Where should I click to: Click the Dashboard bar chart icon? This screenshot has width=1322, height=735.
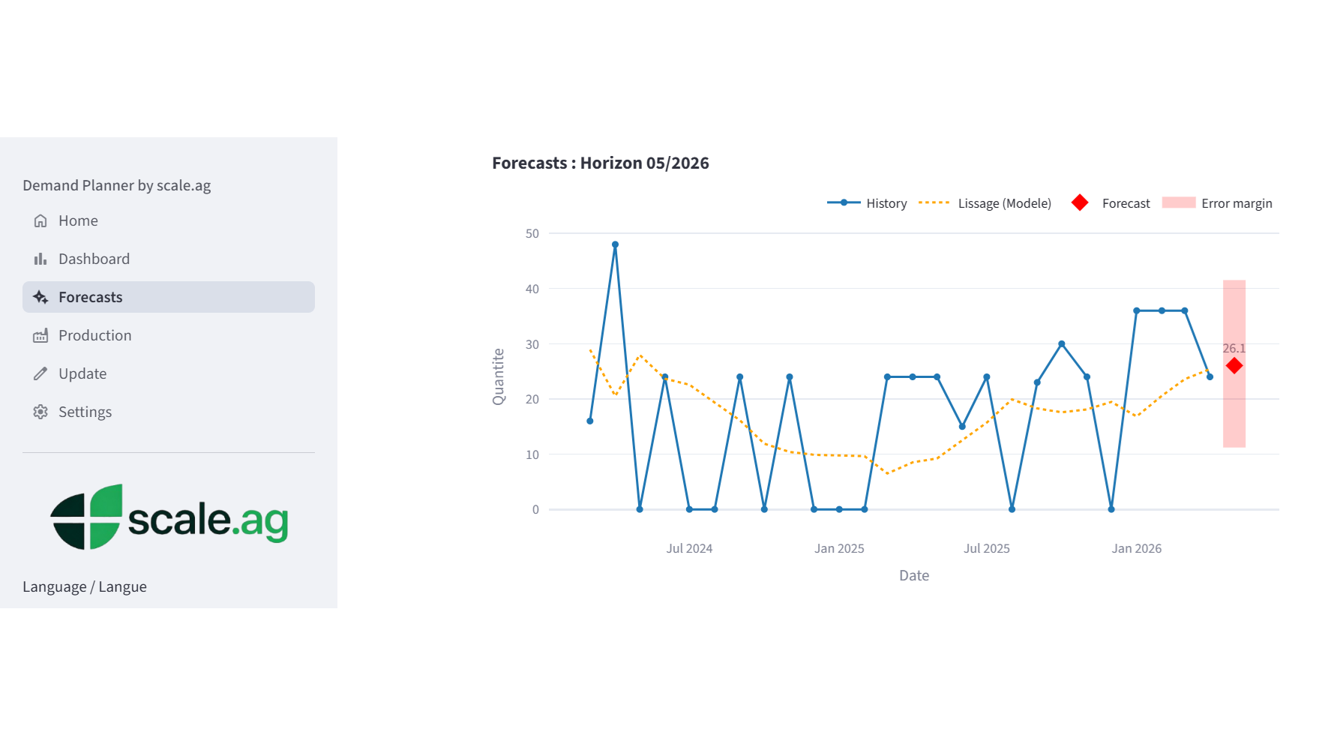(40, 259)
